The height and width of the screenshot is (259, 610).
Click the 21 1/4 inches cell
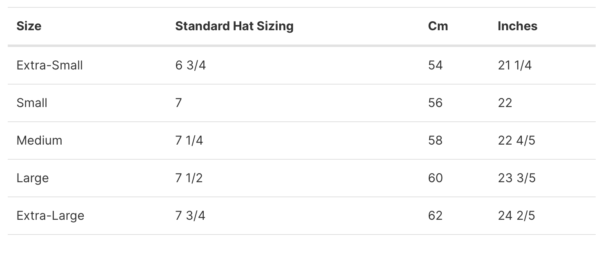515,65
